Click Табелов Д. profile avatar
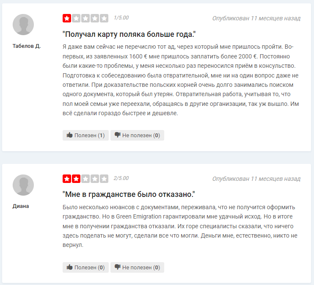 click(x=23, y=25)
